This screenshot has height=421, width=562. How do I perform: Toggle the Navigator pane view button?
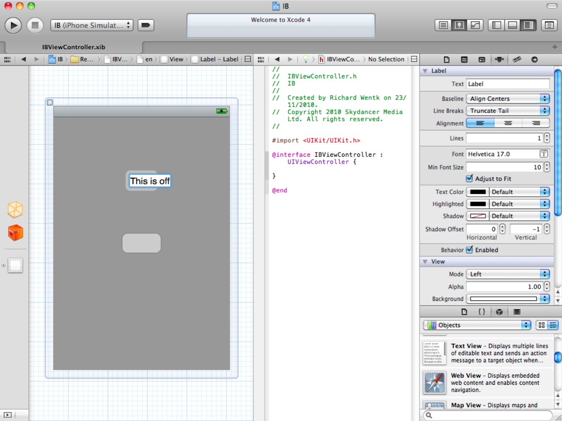click(x=497, y=25)
